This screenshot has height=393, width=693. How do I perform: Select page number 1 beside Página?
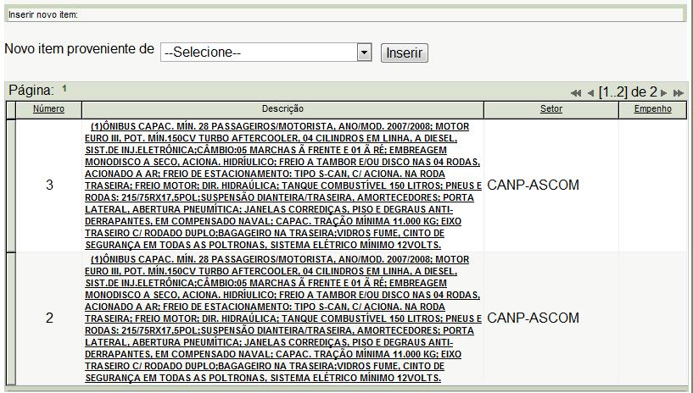[64, 89]
